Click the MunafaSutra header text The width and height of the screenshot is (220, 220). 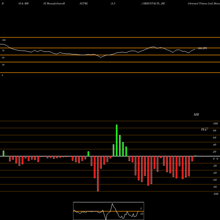55,4
